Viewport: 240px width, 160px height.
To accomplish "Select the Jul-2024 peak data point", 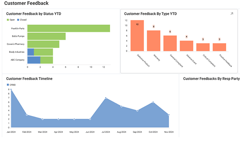I will coord(106,98).
